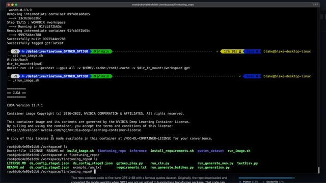
Task: Click 'text2csv.py' file entry
Action: [248, 163]
